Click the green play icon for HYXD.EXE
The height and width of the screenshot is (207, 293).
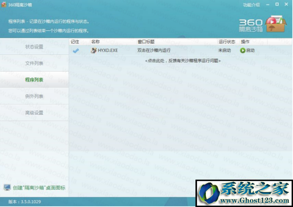coord(243,50)
